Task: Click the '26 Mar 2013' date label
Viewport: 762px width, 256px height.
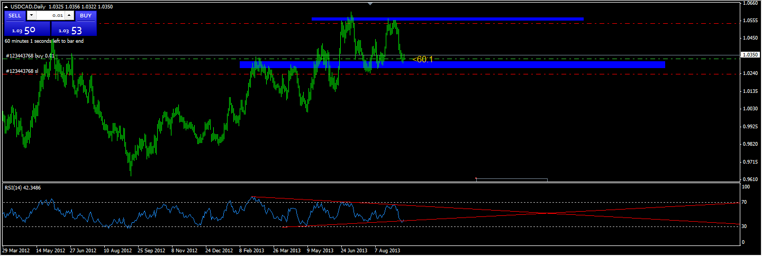Action: [287, 250]
